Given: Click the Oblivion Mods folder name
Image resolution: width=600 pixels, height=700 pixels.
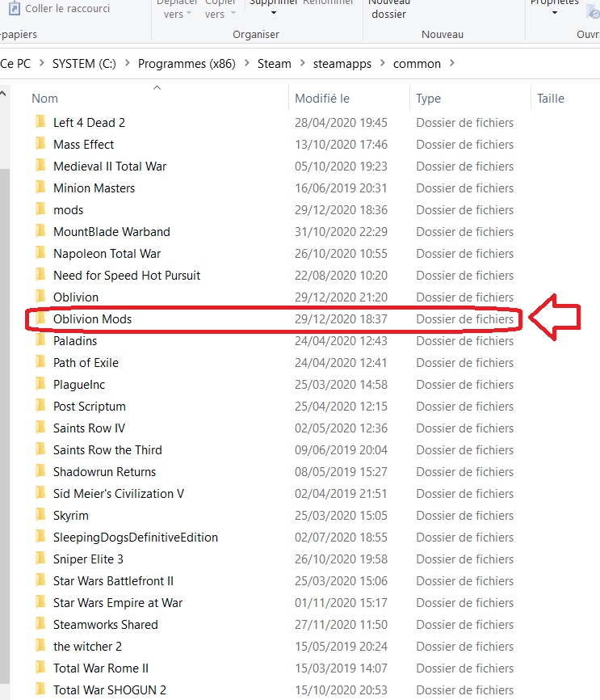Looking at the screenshot, I should pos(92,319).
